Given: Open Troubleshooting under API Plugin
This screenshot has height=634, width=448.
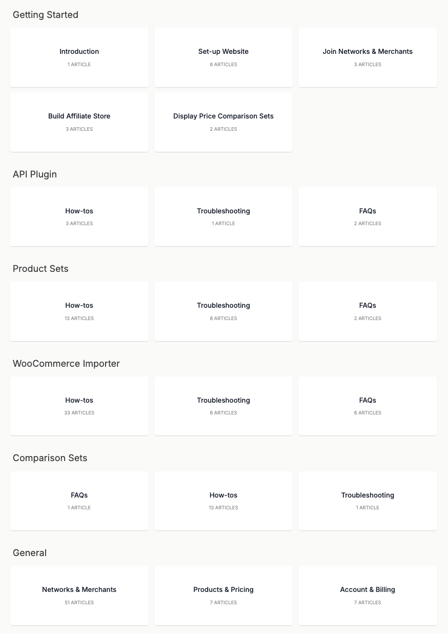Looking at the screenshot, I should (223, 216).
